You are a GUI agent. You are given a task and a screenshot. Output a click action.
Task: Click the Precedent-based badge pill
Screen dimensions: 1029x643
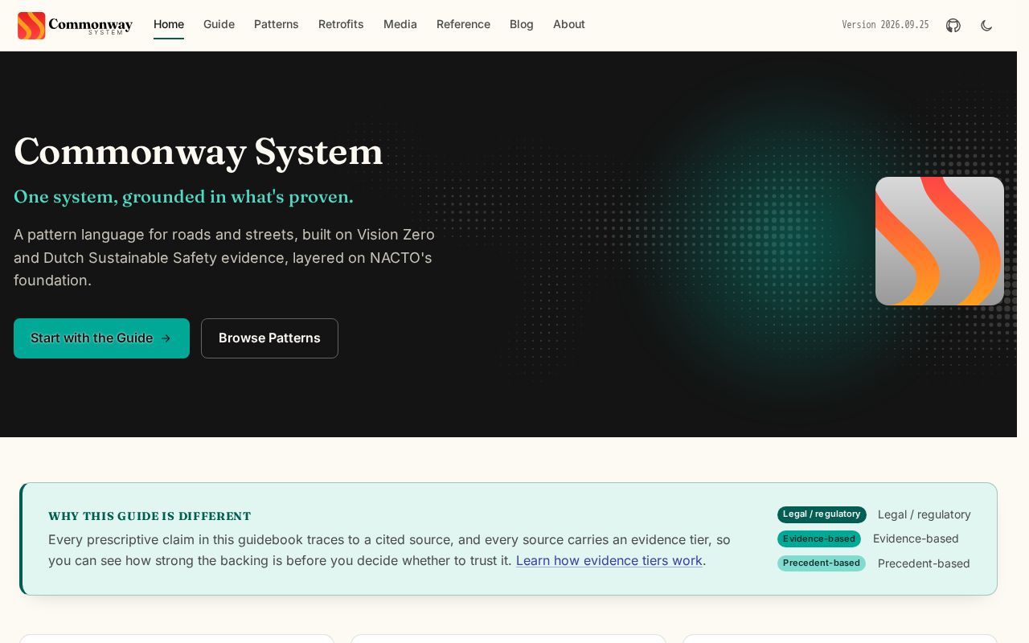(x=822, y=563)
